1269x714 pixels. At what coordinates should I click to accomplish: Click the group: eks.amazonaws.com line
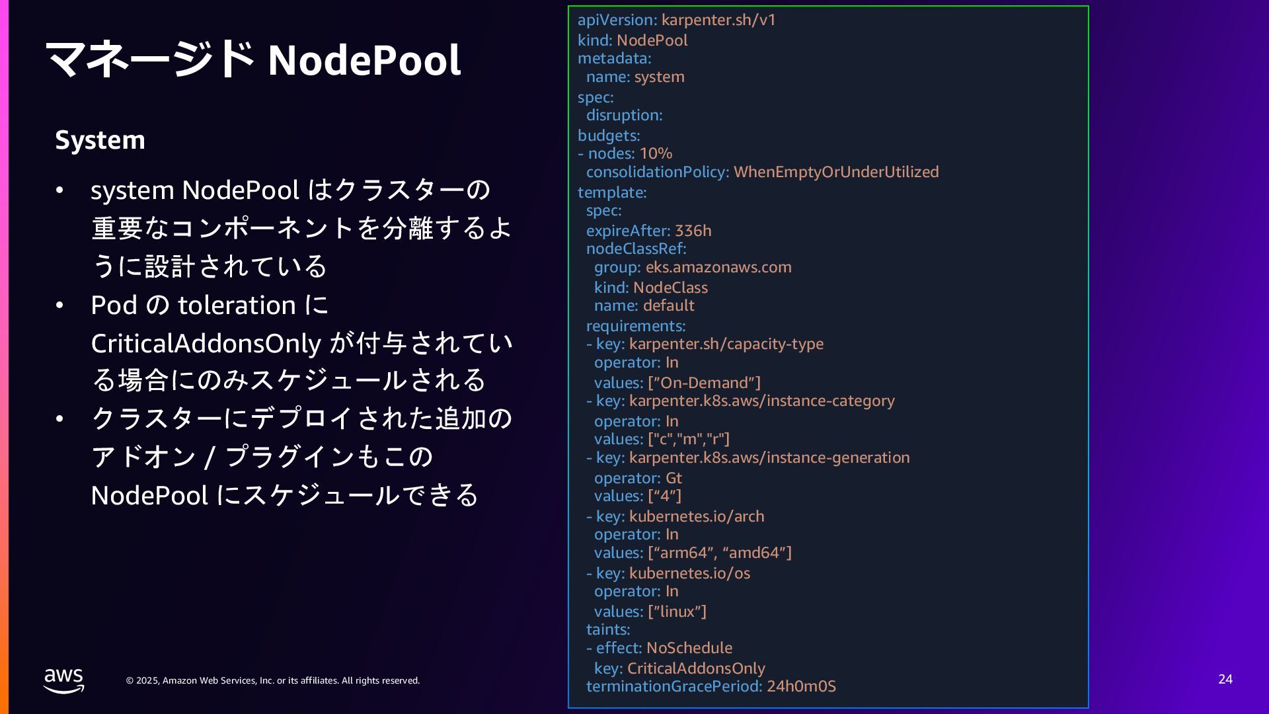(x=692, y=267)
